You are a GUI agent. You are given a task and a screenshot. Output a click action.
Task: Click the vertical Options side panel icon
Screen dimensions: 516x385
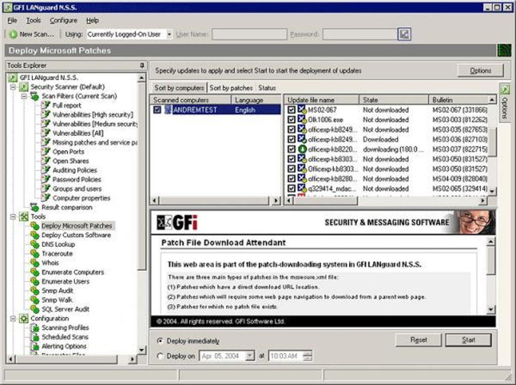point(504,89)
